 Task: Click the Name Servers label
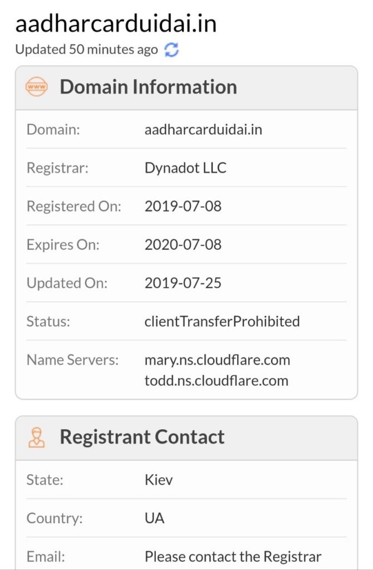pyautogui.click(x=72, y=360)
